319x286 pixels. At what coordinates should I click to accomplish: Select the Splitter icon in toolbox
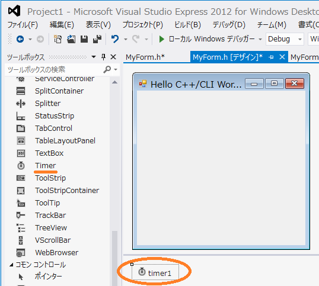21,104
